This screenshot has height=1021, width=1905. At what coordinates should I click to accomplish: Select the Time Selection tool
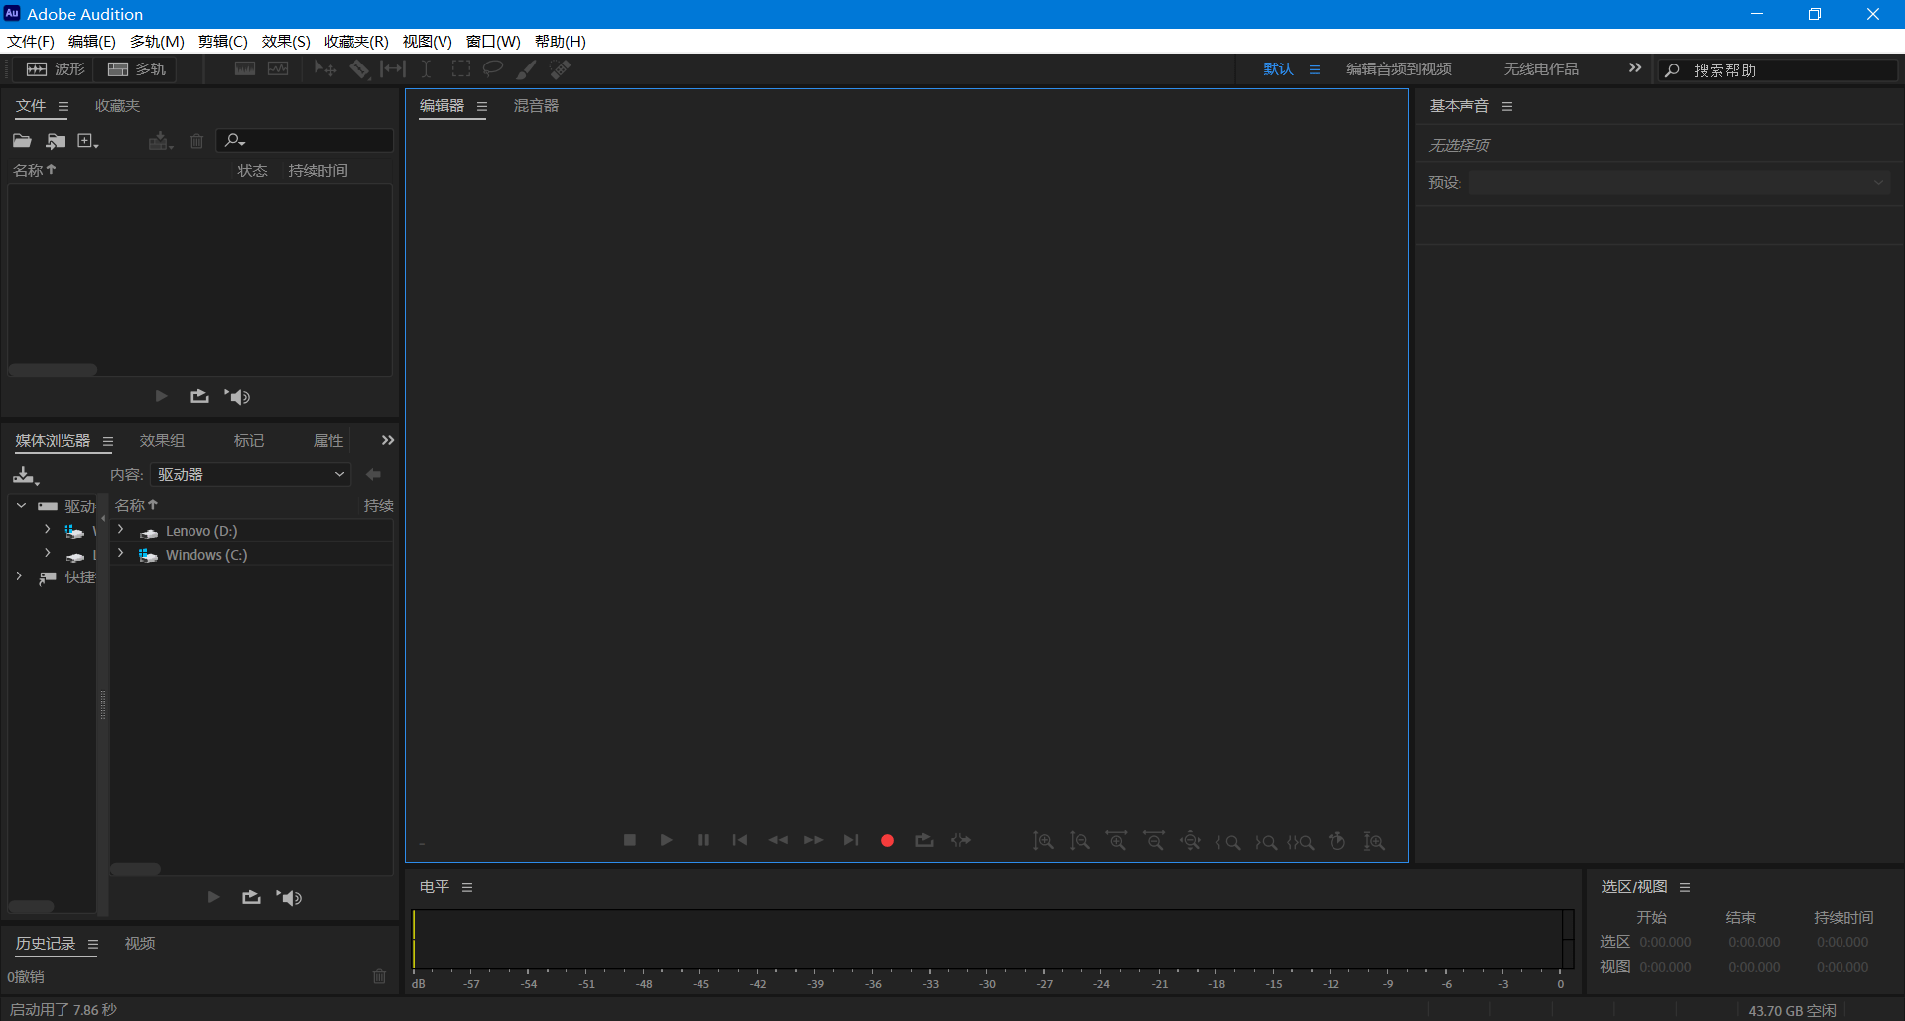click(426, 68)
